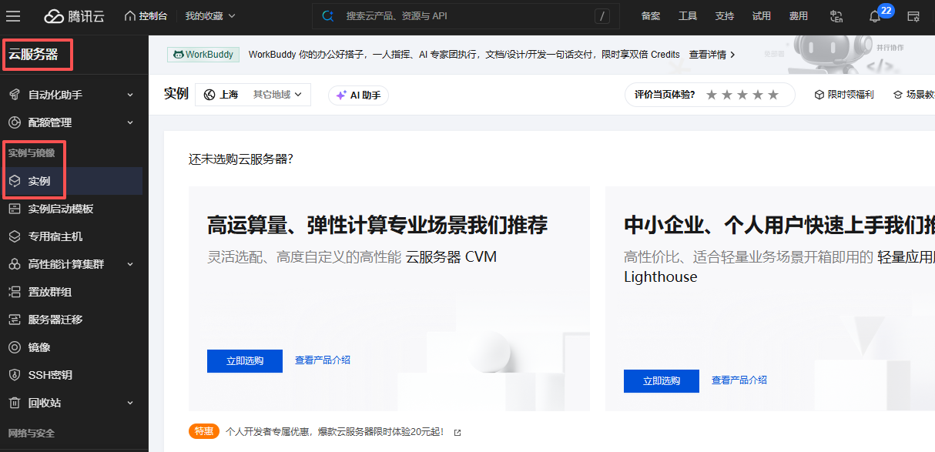The image size is (935, 452).
Task: Open the 支持 top menu
Action: 725,16
